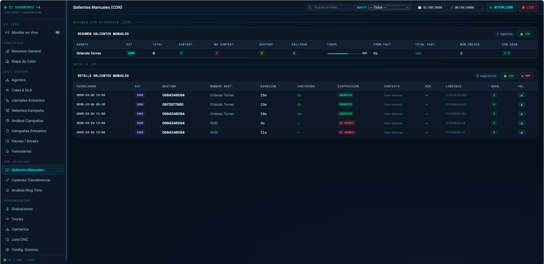The height and width of the screenshot is (264, 544).
Task: Click the Grabaciones microphone icon in sidebar
Action: coord(8,209)
